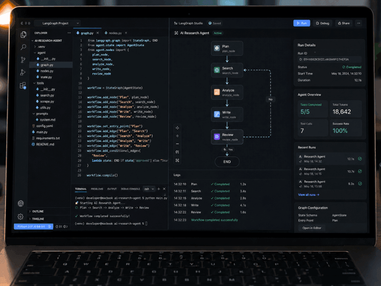
Task: Click the Write node pencil icon
Action: (x=217, y=114)
